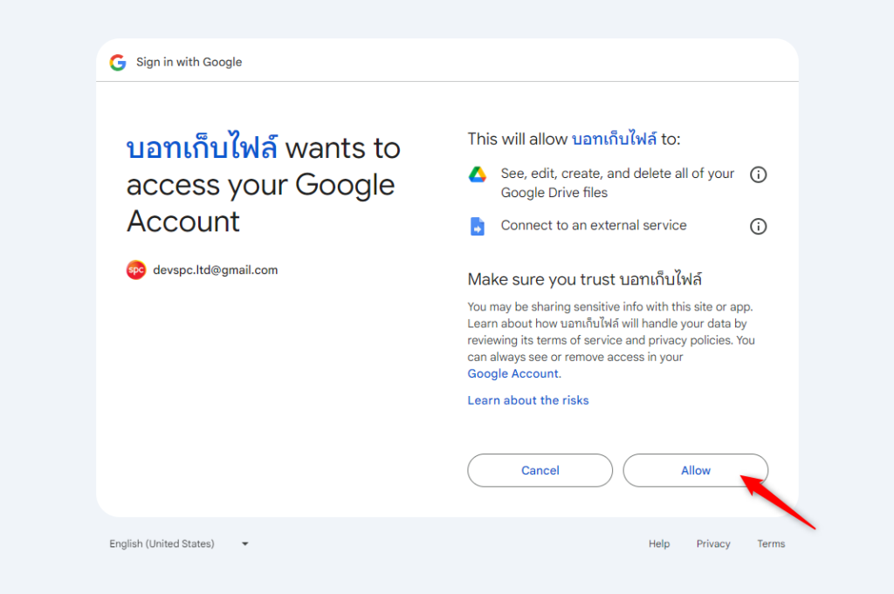
Task: Click the Google Drive icon
Action: coord(478,174)
